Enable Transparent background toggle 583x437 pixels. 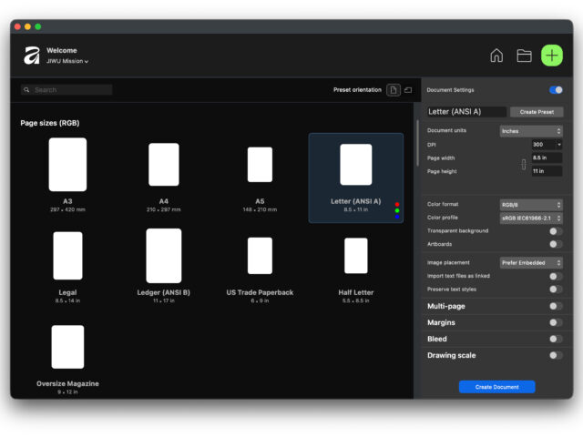(555, 231)
